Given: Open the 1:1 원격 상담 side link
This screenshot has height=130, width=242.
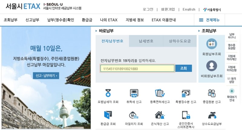Looking at the screenshot, I should click(232, 80).
